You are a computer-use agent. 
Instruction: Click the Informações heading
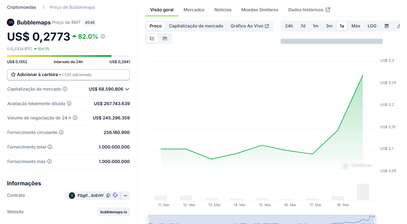coord(24,183)
